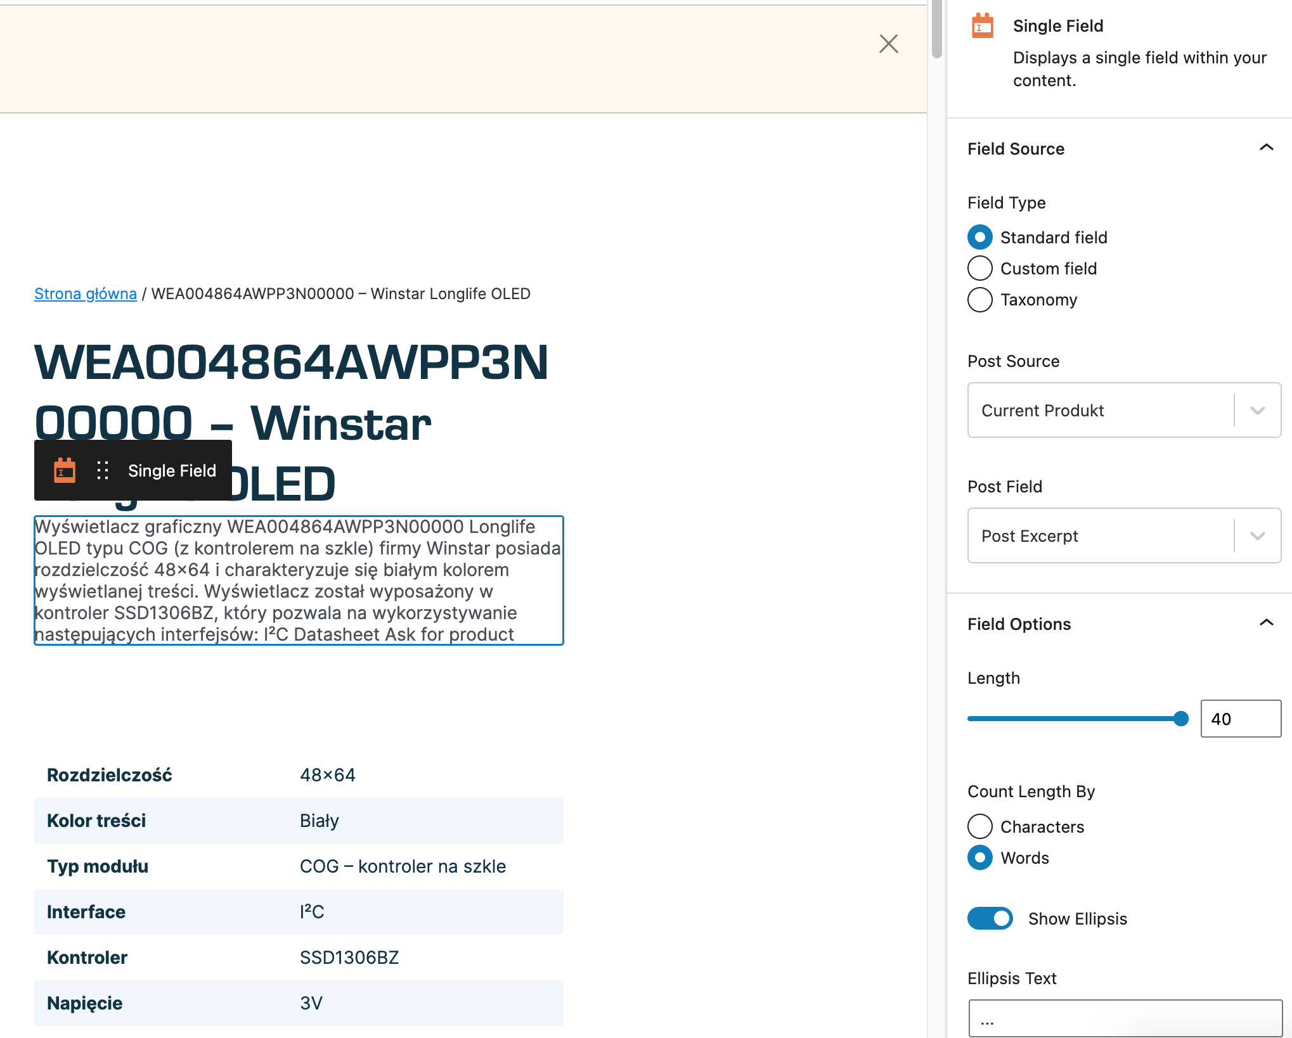Click the Kolor treści attribute label

tap(96, 821)
